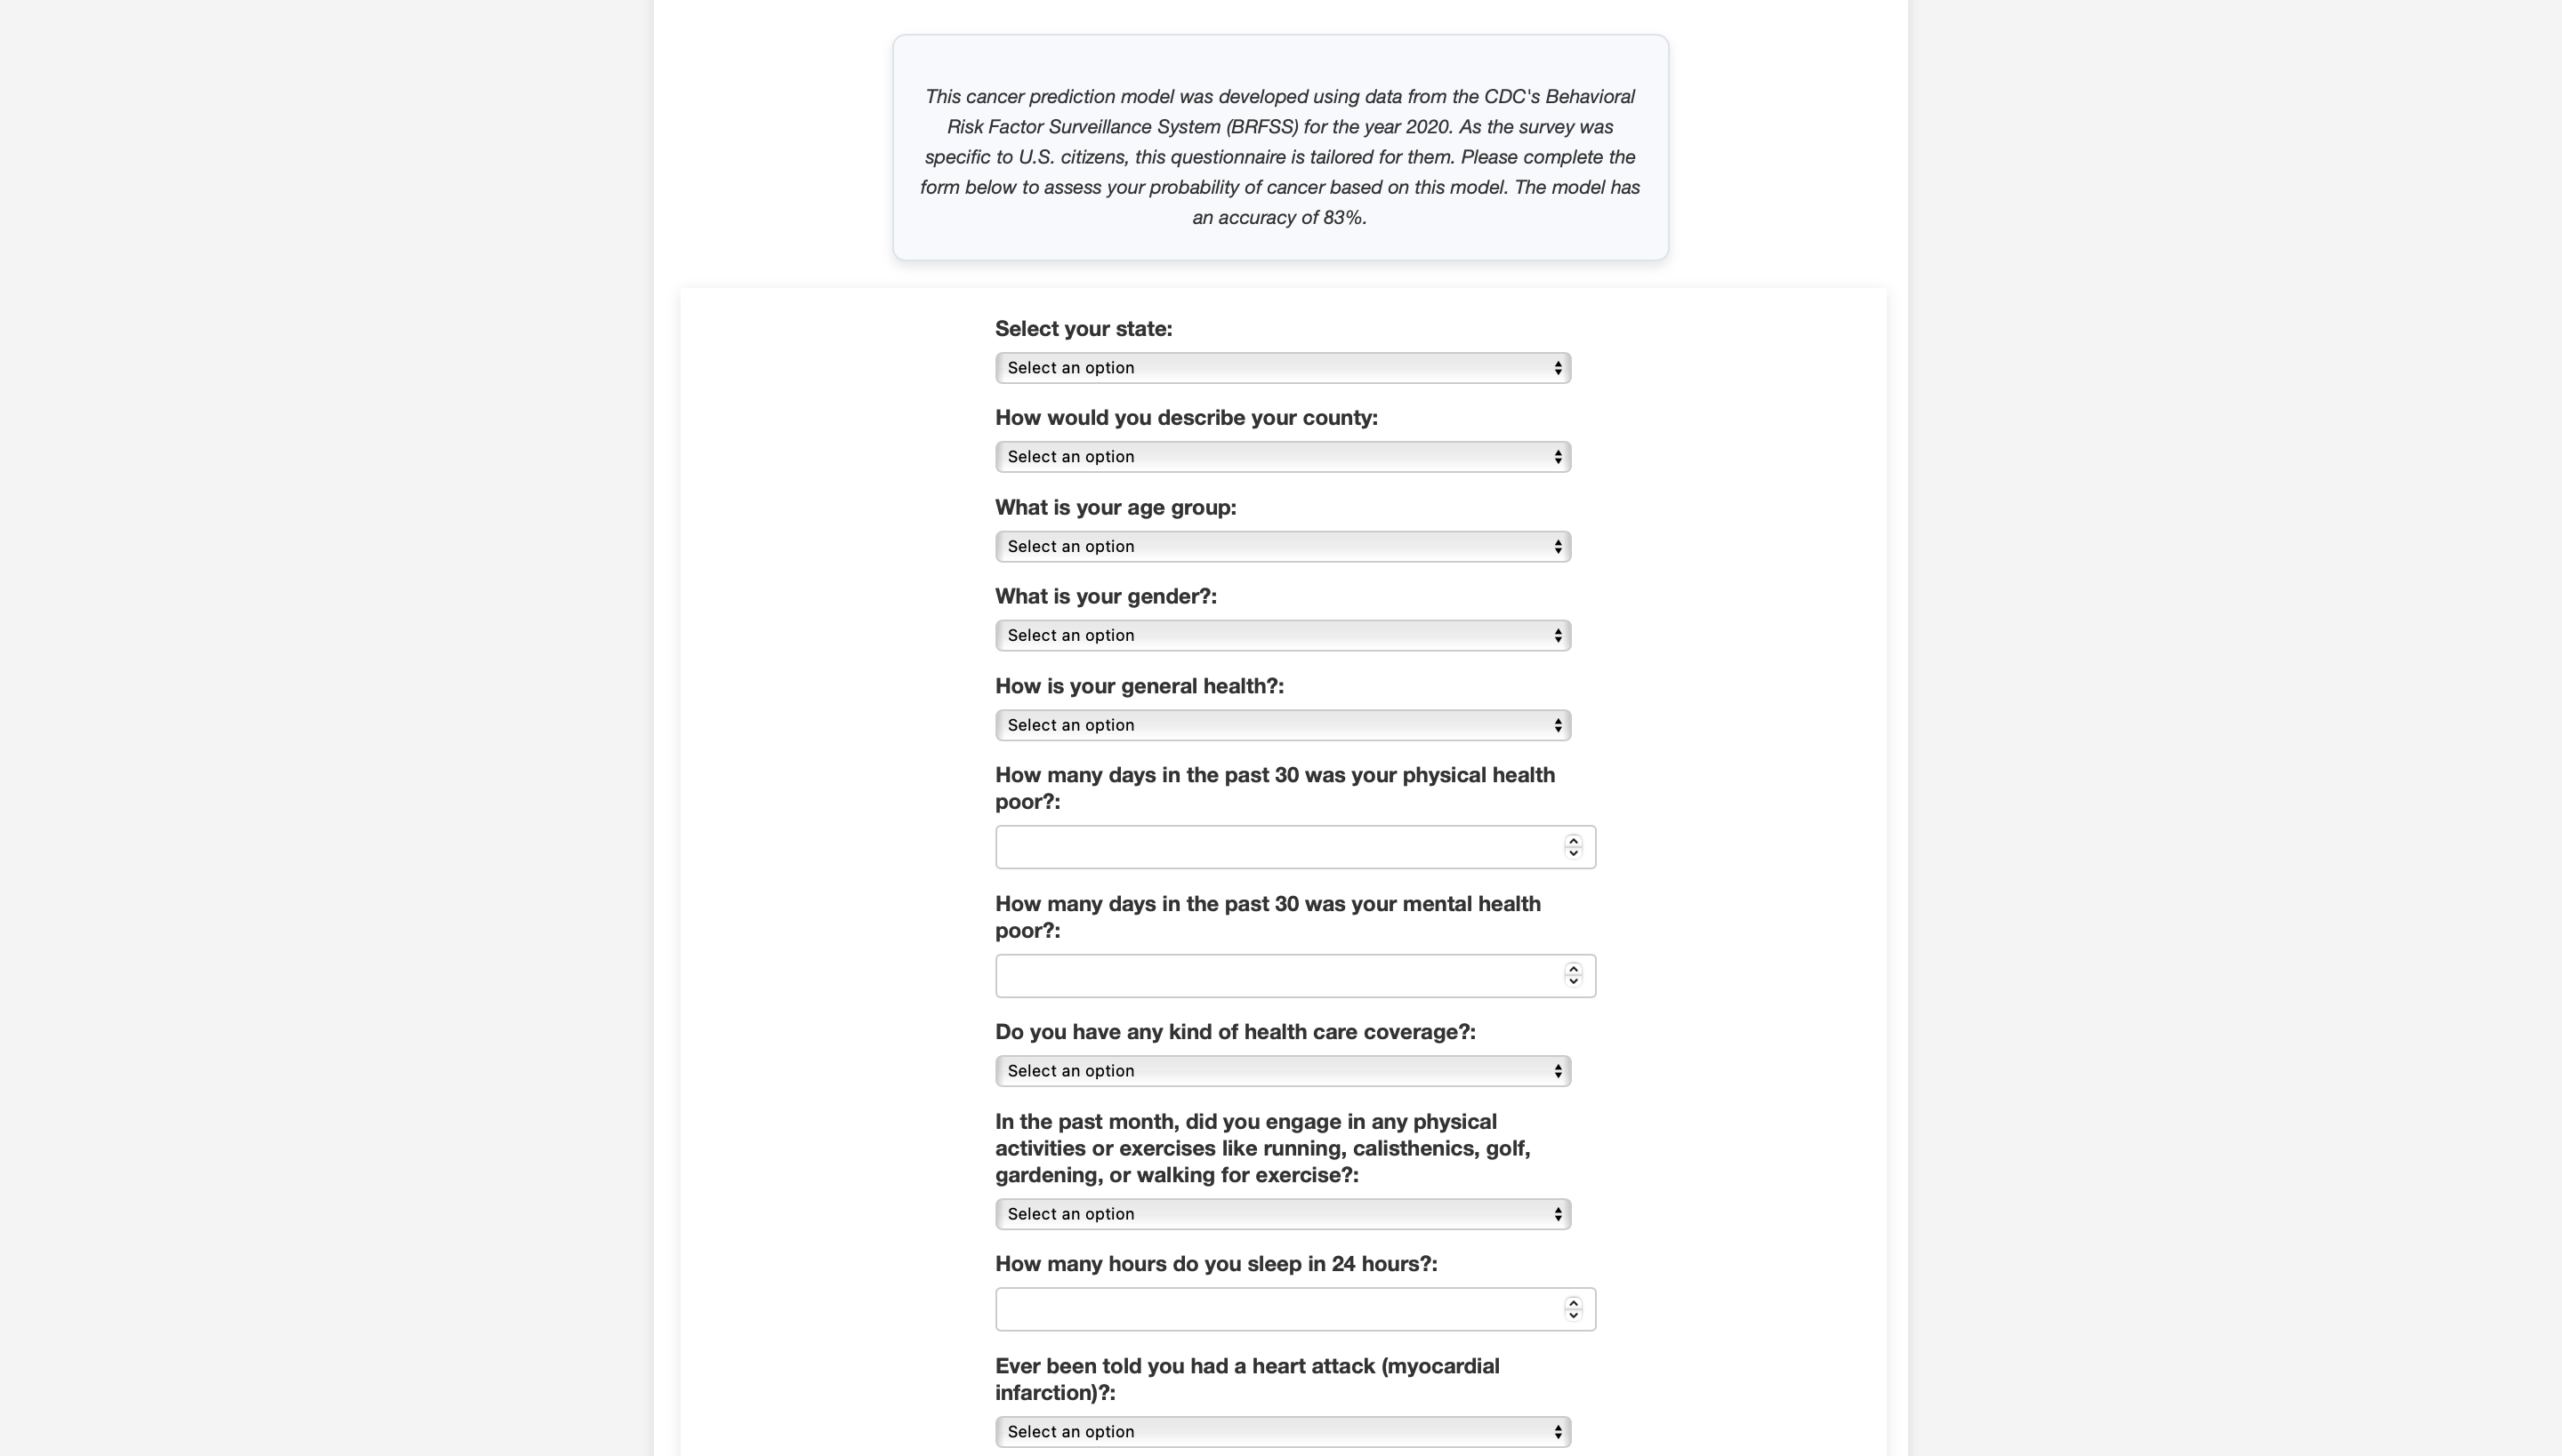
Task: Choose gender from the dropdown
Action: pos(1282,636)
